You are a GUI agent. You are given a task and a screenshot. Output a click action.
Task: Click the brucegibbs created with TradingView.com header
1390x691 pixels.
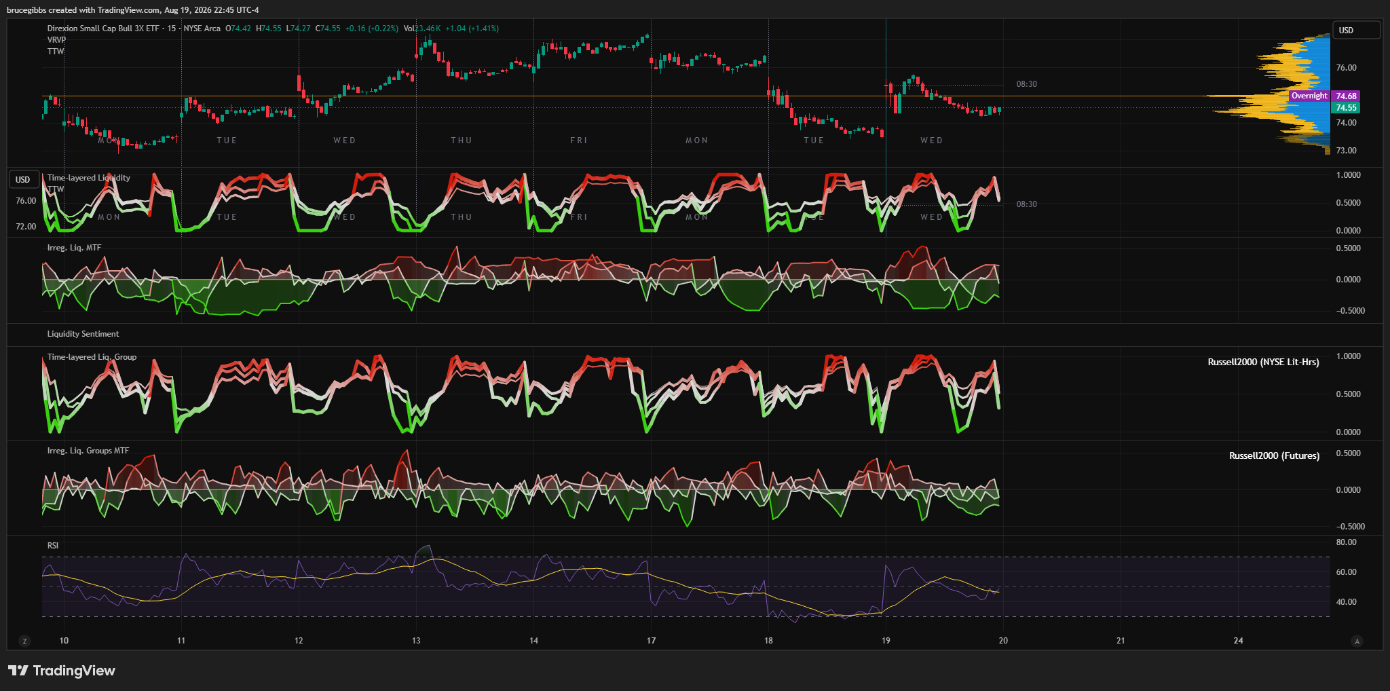pyautogui.click(x=132, y=10)
